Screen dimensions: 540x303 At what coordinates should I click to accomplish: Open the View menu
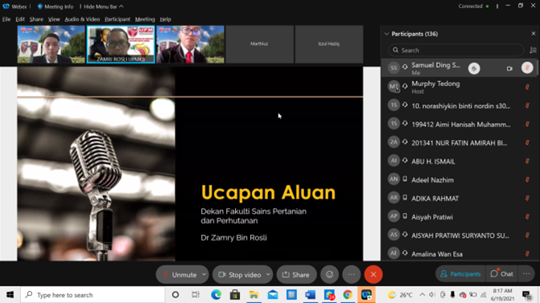54,19
